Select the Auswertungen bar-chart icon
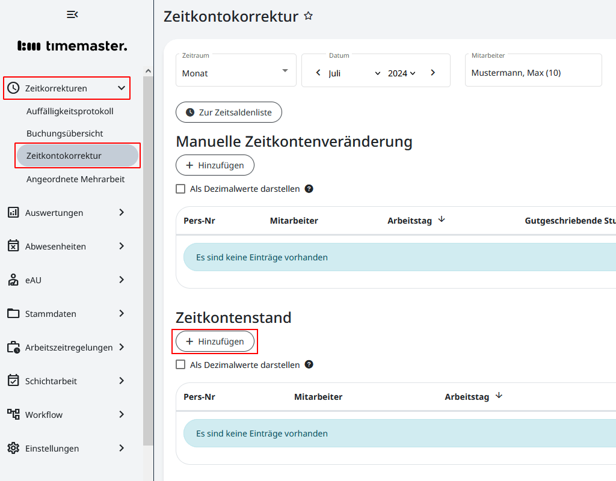 point(13,212)
